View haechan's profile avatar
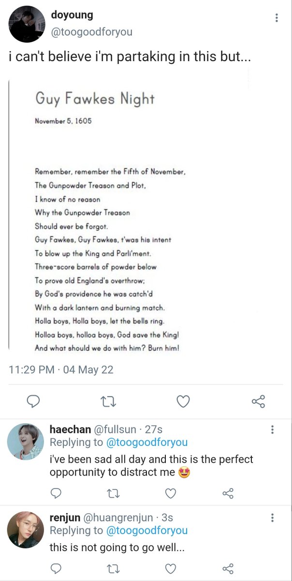This screenshot has width=292, height=581. [x=26, y=442]
